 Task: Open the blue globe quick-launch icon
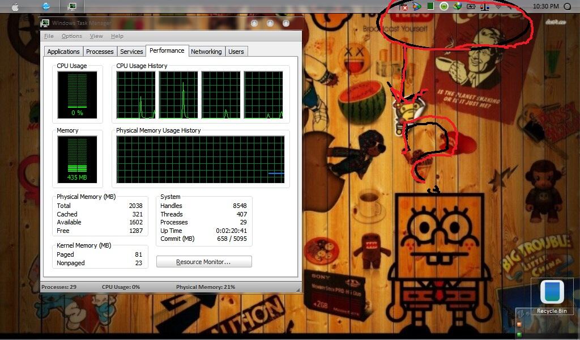(x=46, y=6)
